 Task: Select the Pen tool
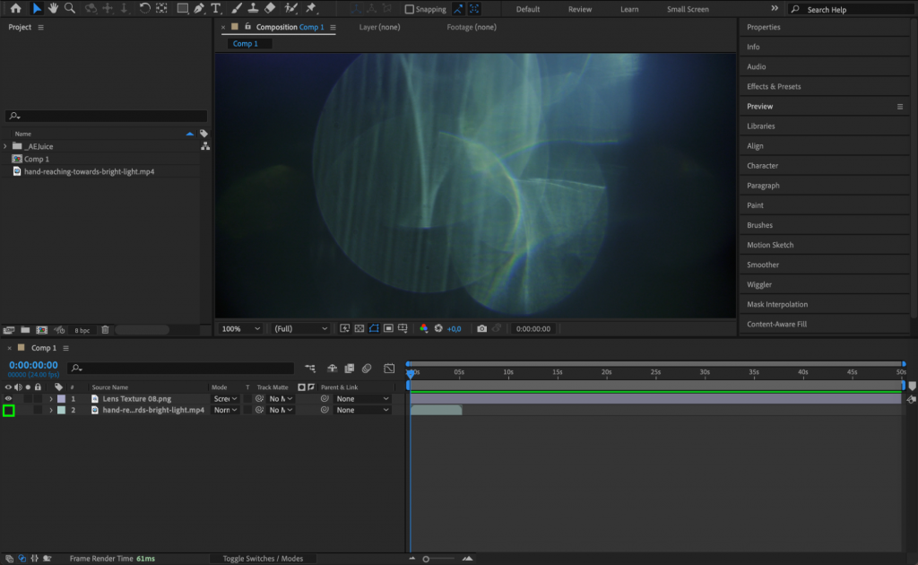click(x=199, y=9)
